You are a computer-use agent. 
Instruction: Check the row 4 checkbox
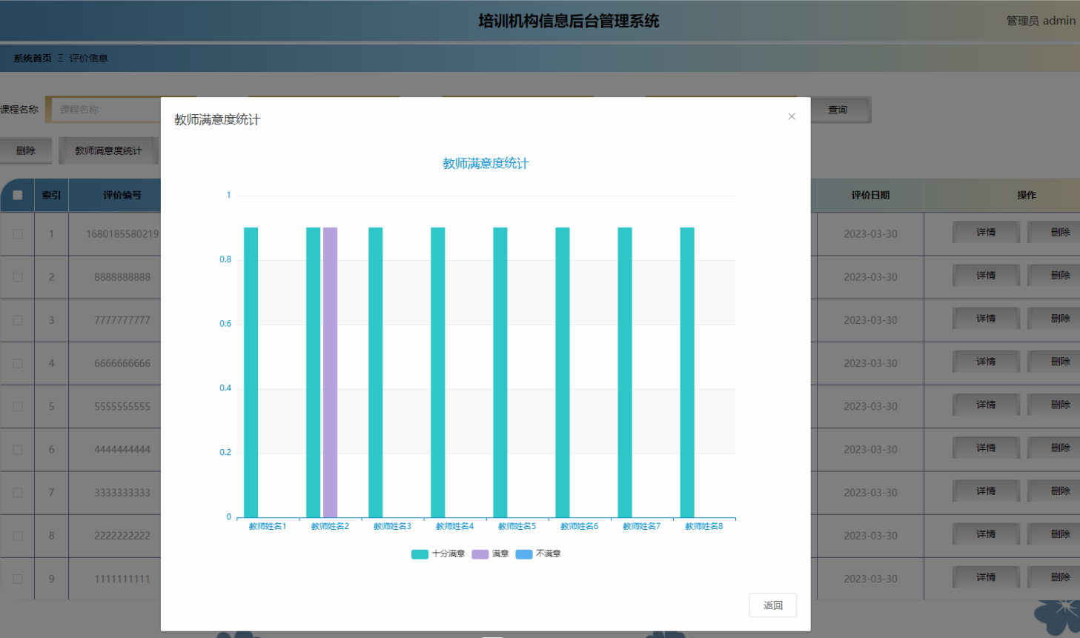click(x=17, y=363)
